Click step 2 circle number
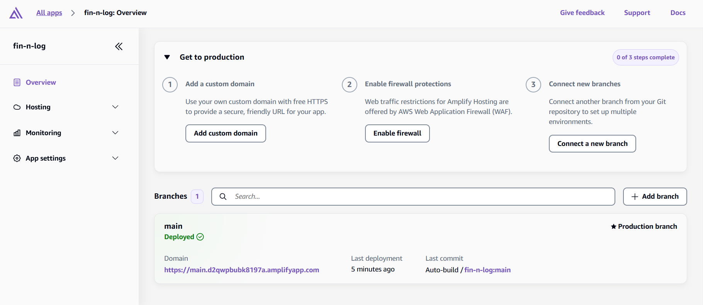703x305 pixels. coord(350,85)
